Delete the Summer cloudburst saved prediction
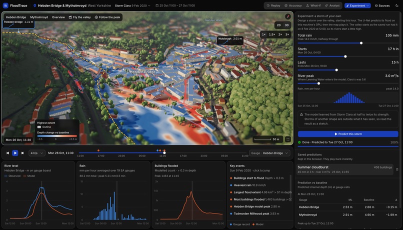The image size is (403, 230). coord(397,169)
